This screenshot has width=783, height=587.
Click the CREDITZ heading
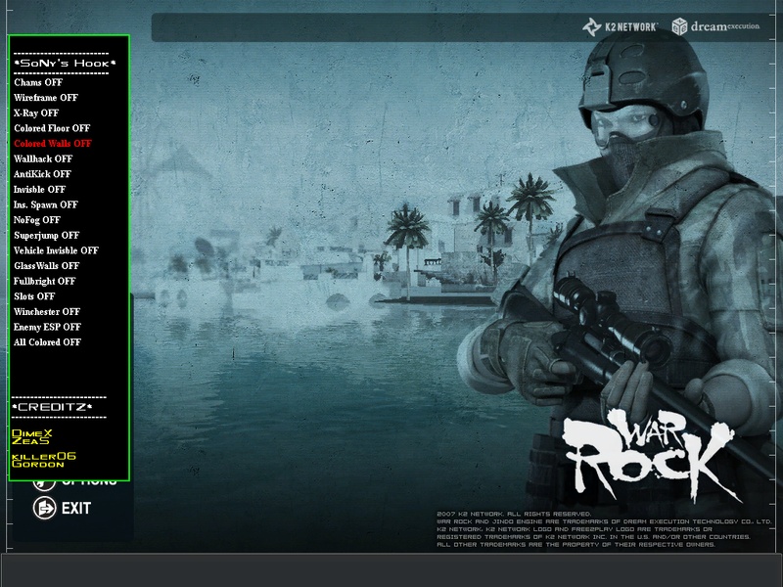pyautogui.click(x=52, y=407)
